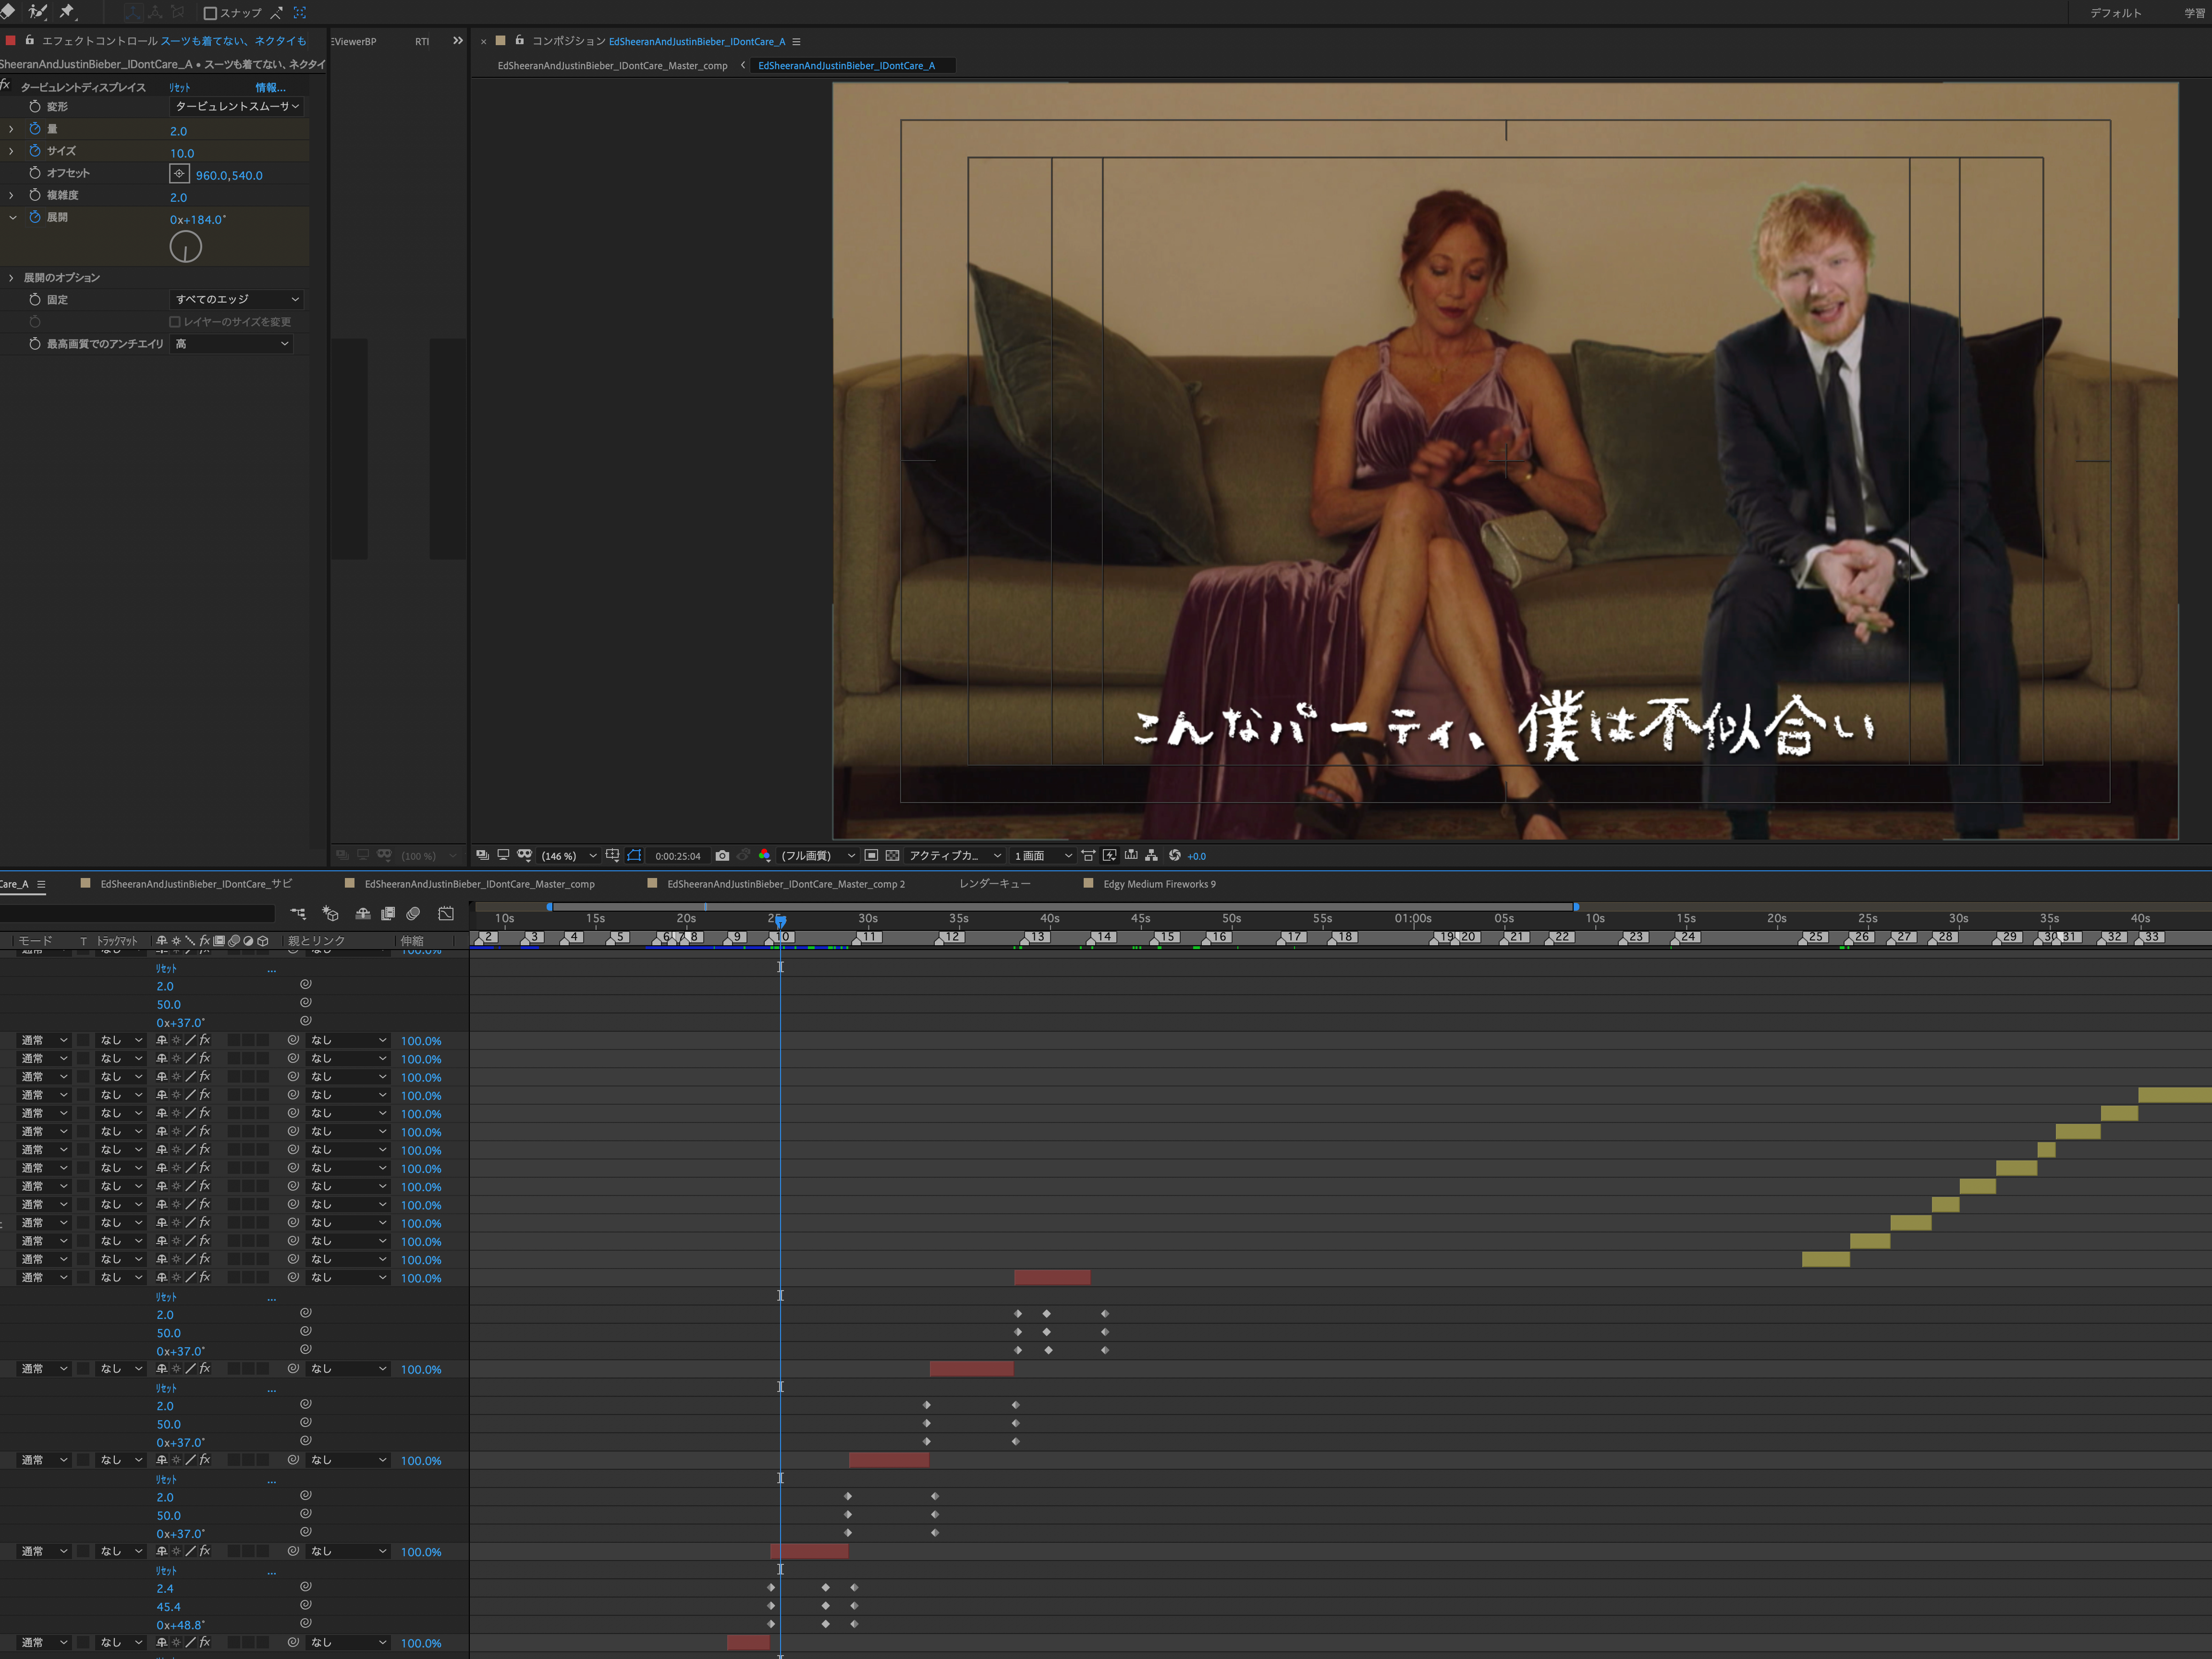Click the fast previews lightning icon

coord(1109,855)
